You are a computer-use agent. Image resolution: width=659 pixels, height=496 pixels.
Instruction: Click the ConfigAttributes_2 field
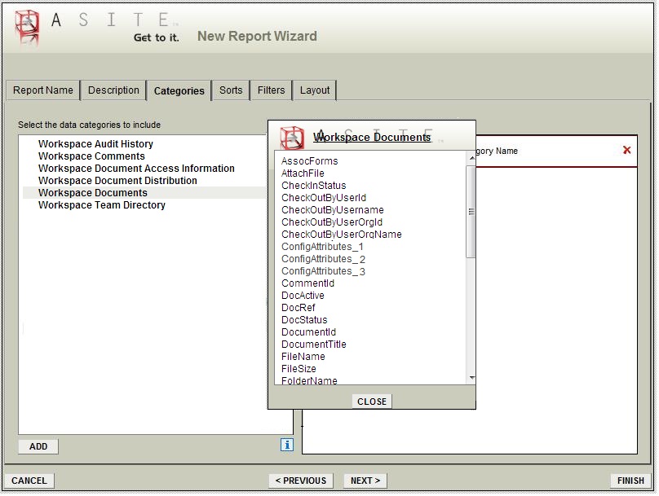(x=324, y=259)
